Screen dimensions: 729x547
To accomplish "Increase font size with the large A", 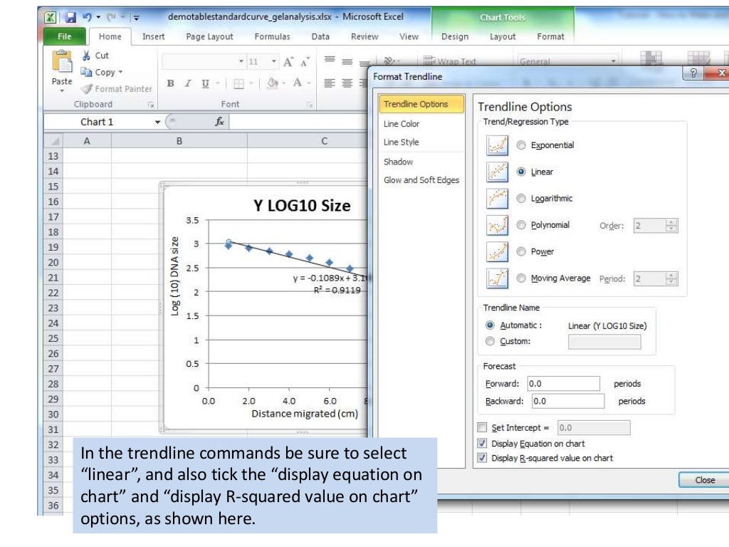I will (288, 62).
